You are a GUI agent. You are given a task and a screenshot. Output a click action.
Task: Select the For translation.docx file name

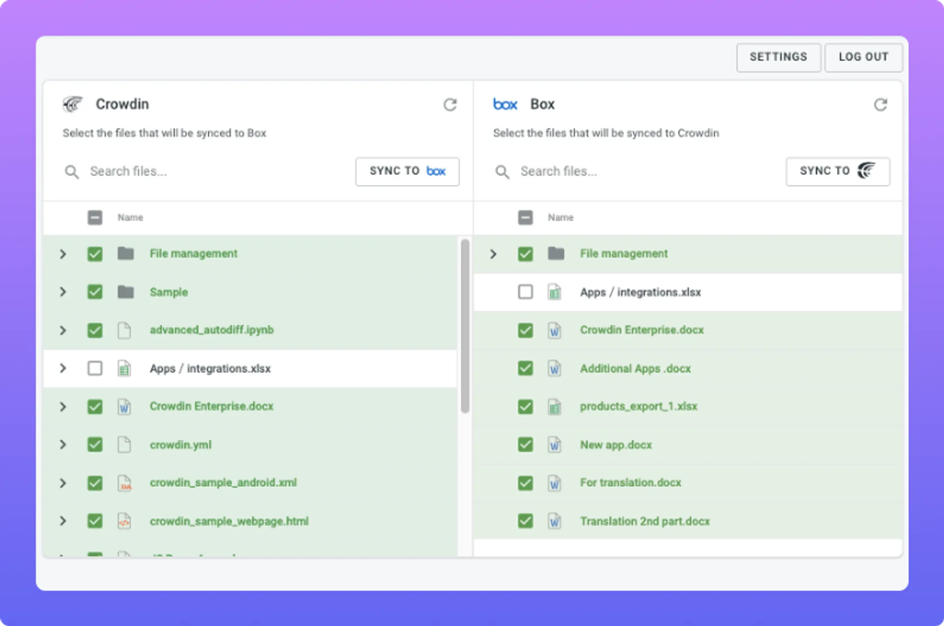(630, 483)
